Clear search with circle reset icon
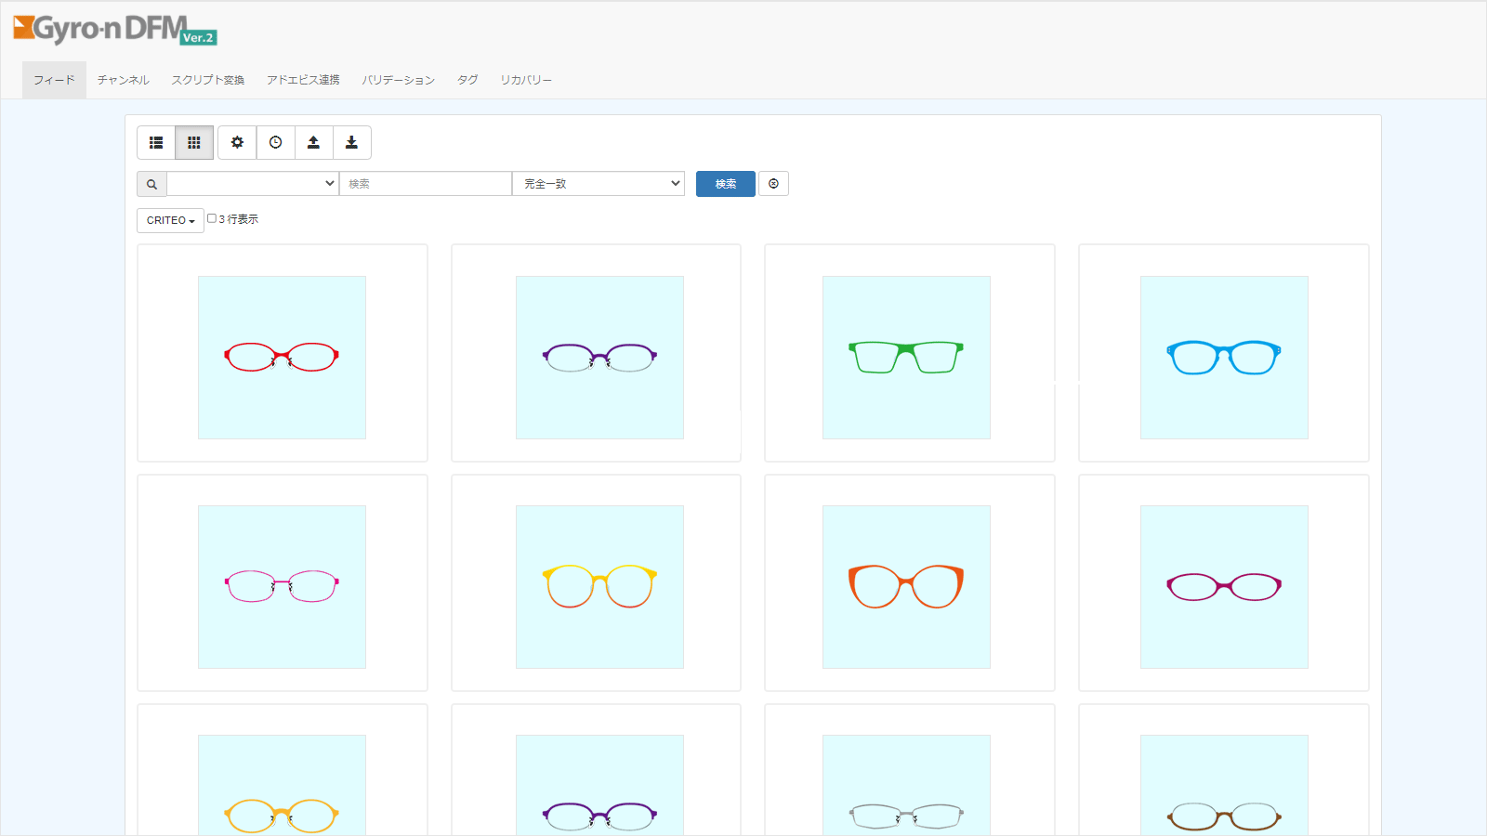 point(773,184)
